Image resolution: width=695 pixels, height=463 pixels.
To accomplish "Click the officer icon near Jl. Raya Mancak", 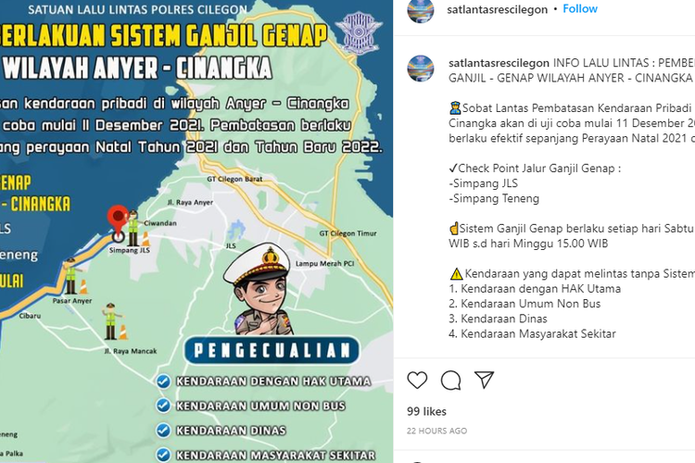I will [111, 321].
